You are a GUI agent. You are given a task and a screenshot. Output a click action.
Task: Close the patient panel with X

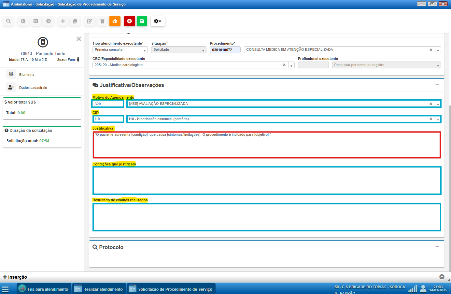click(x=79, y=39)
